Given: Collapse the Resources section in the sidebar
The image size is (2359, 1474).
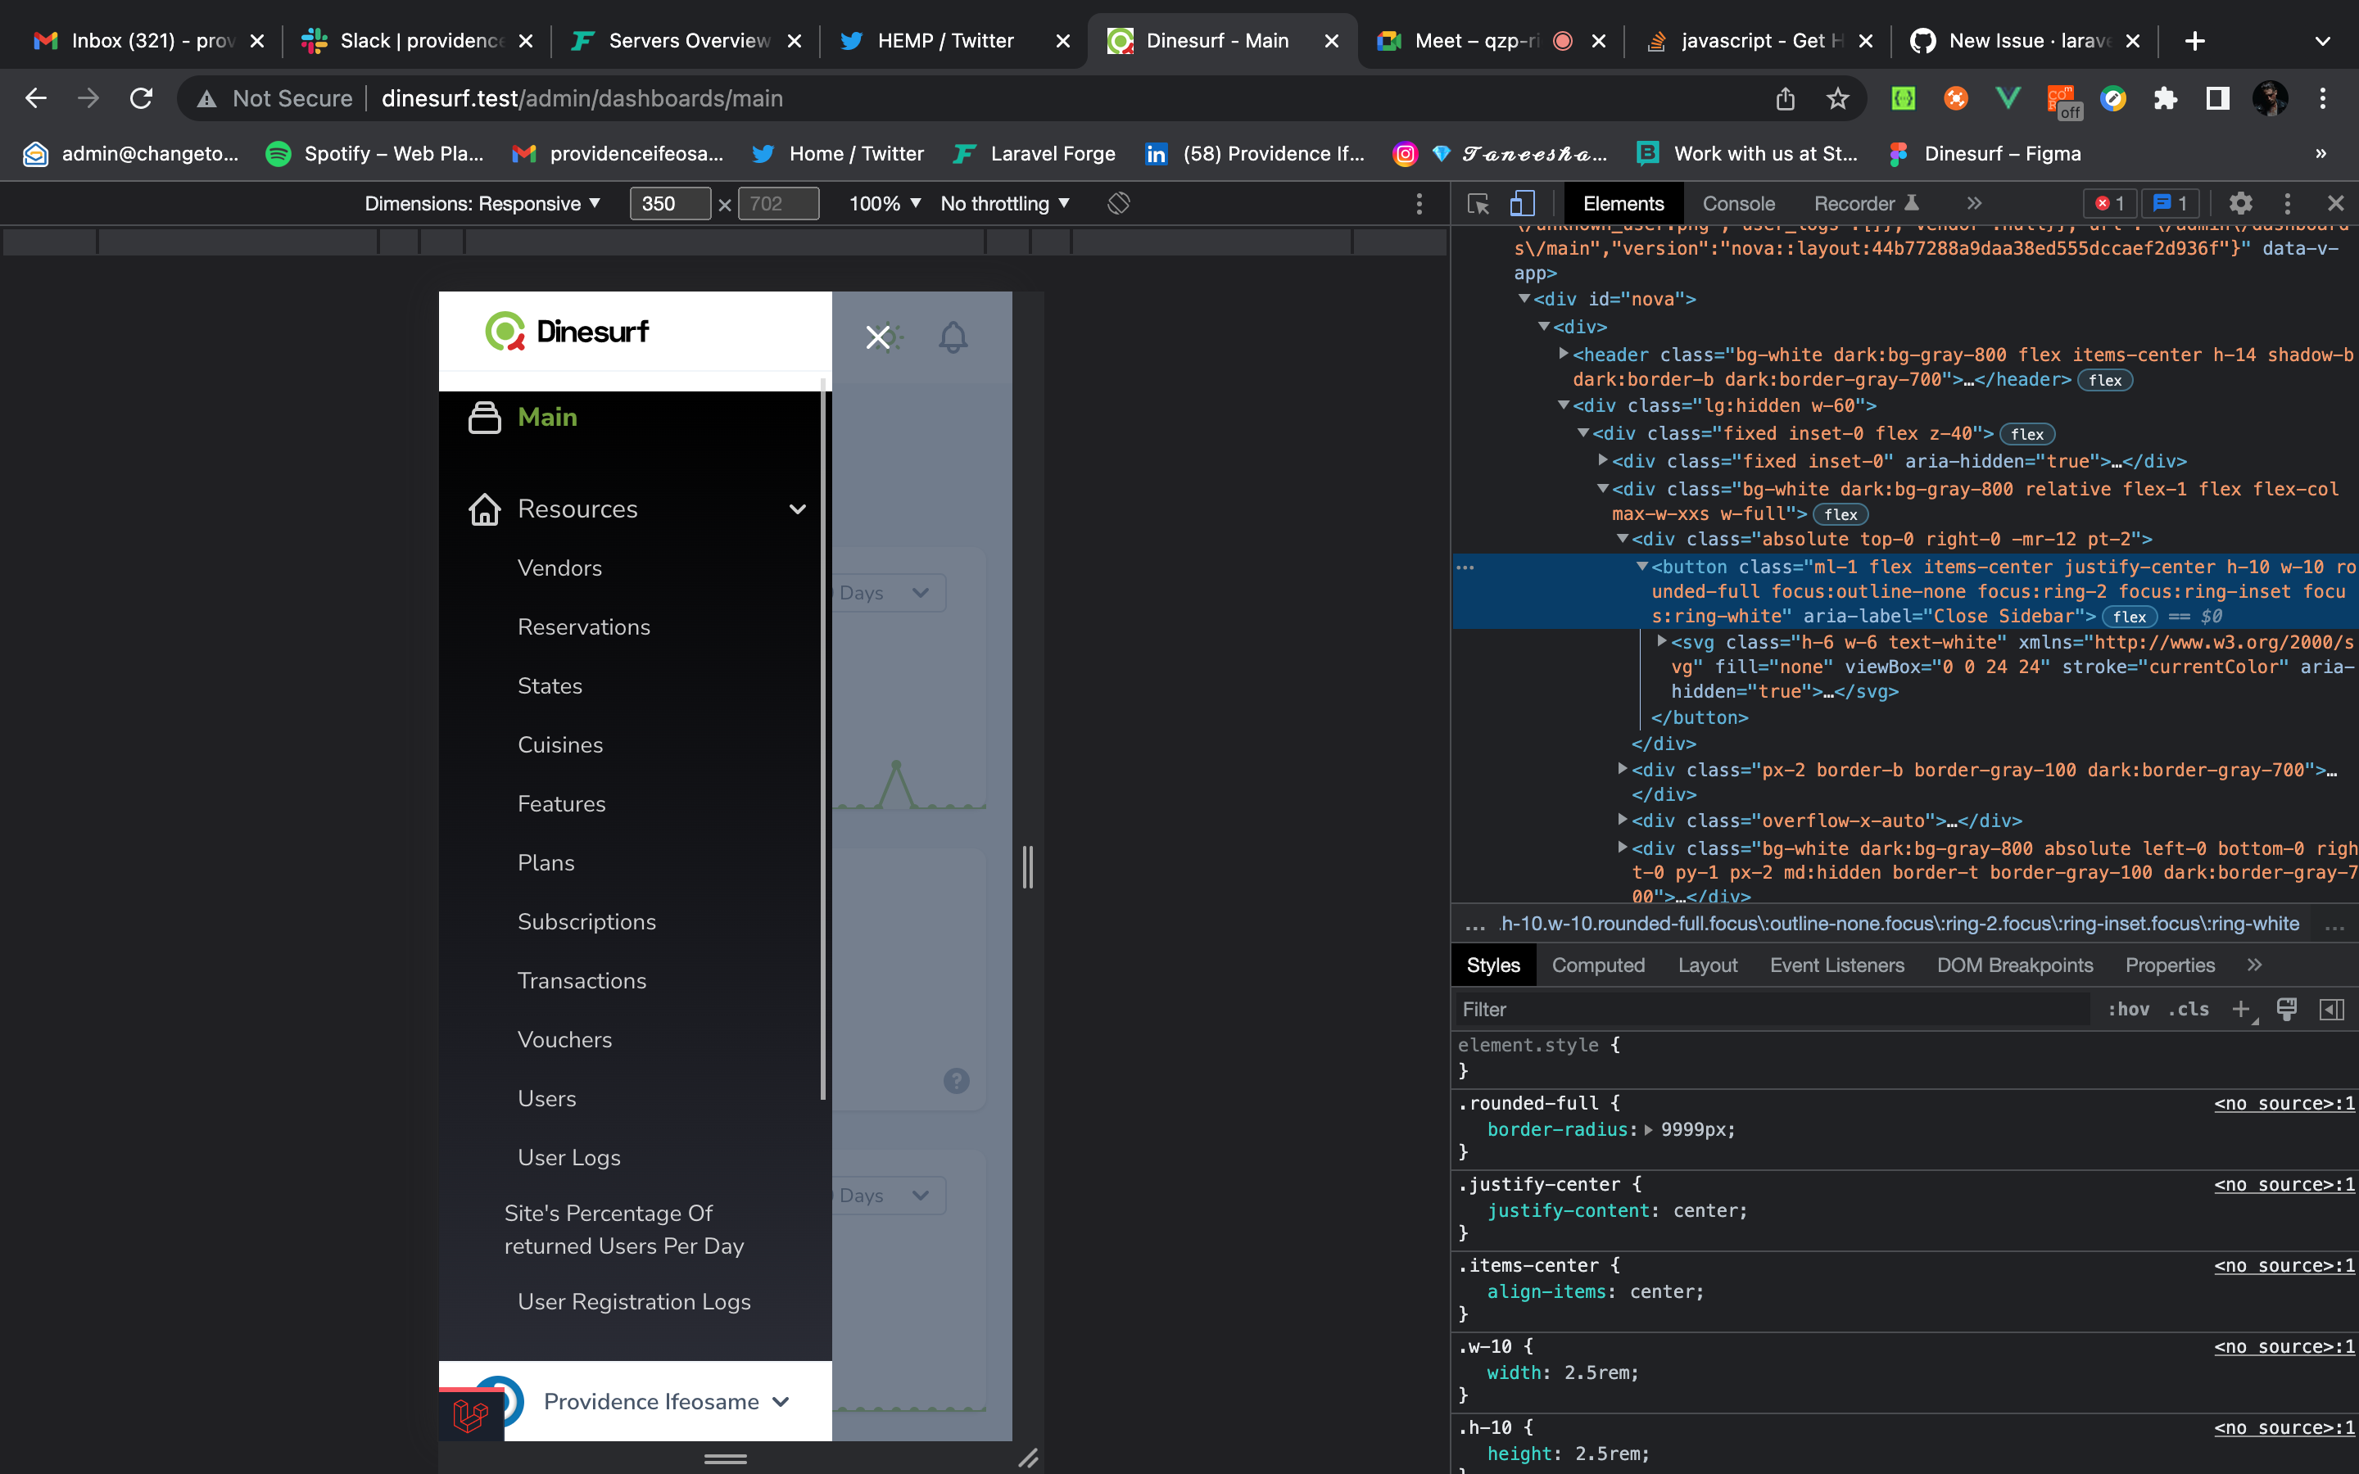Looking at the screenshot, I should point(797,509).
